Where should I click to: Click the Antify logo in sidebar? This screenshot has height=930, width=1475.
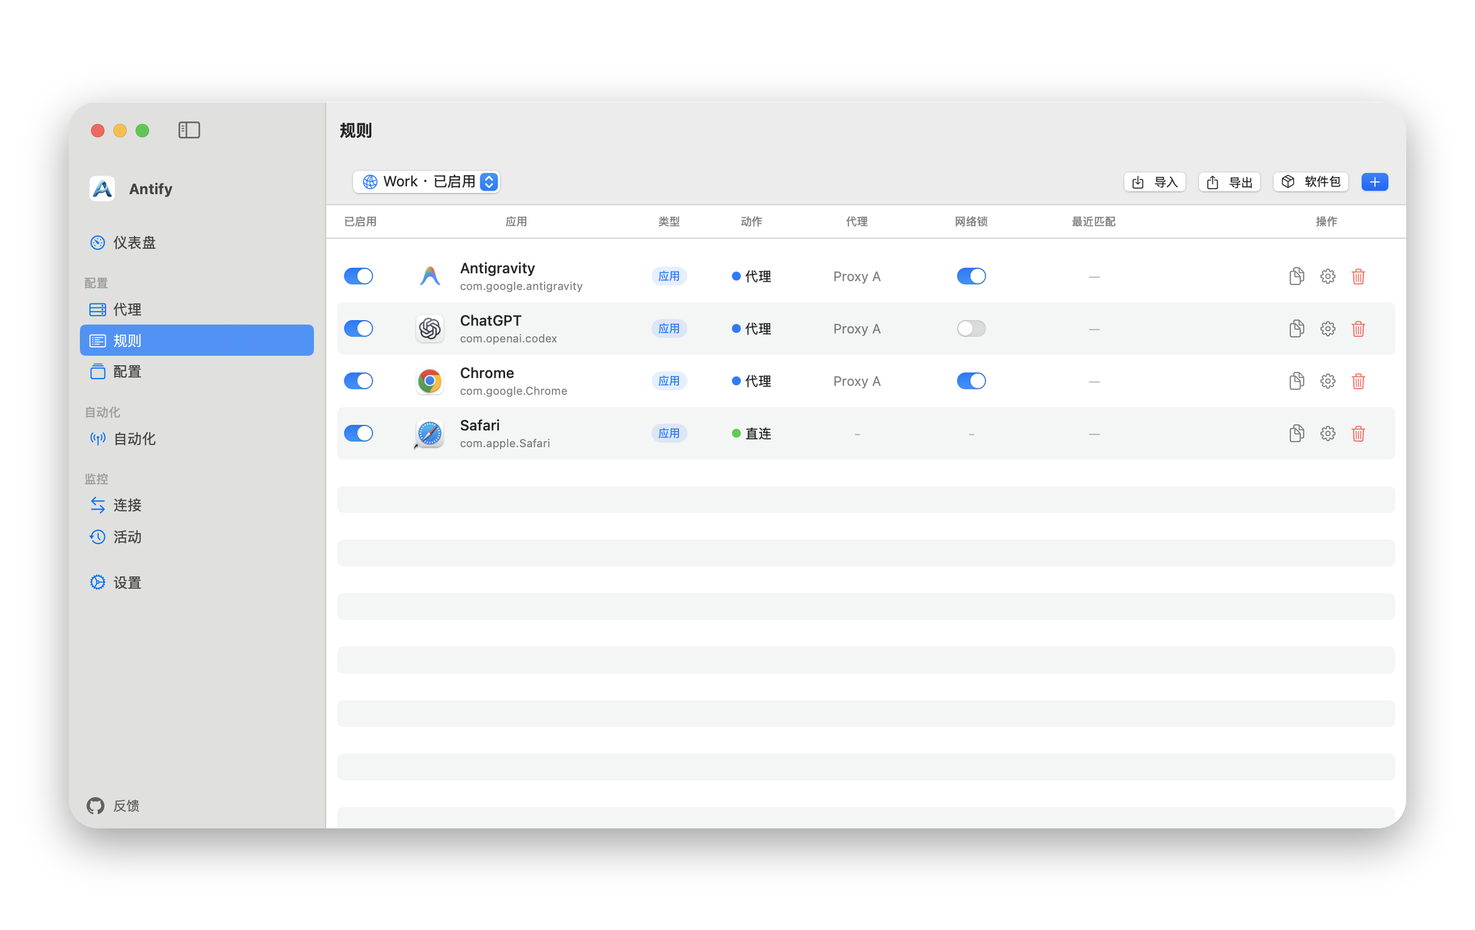(x=102, y=189)
